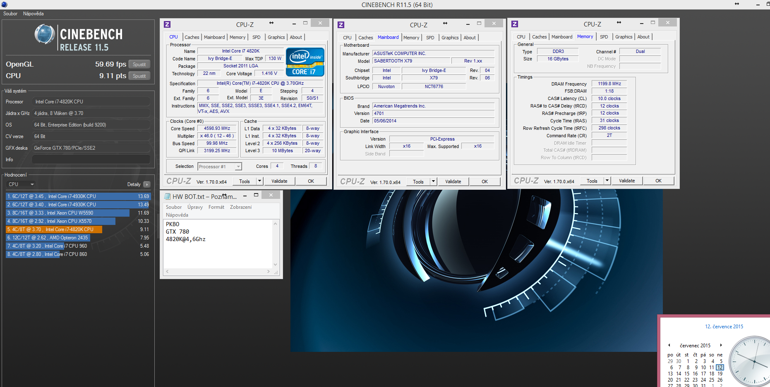Open the CPU ranking type dropdown in Cinebench
The image size is (770, 387).
(21, 184)
